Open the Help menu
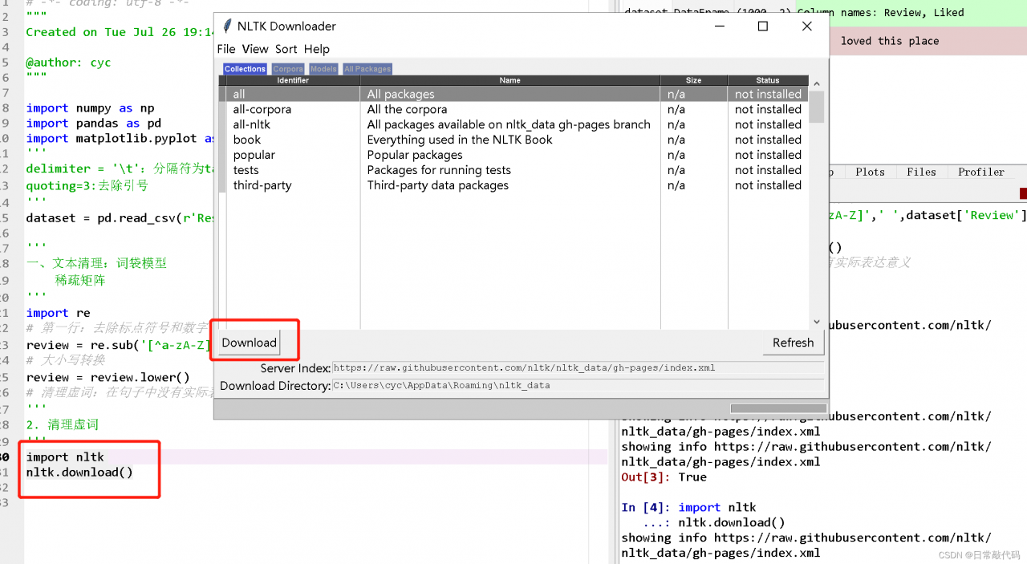Image resolution: width=1027 pixels, height=564 pixels. point(317,49)
